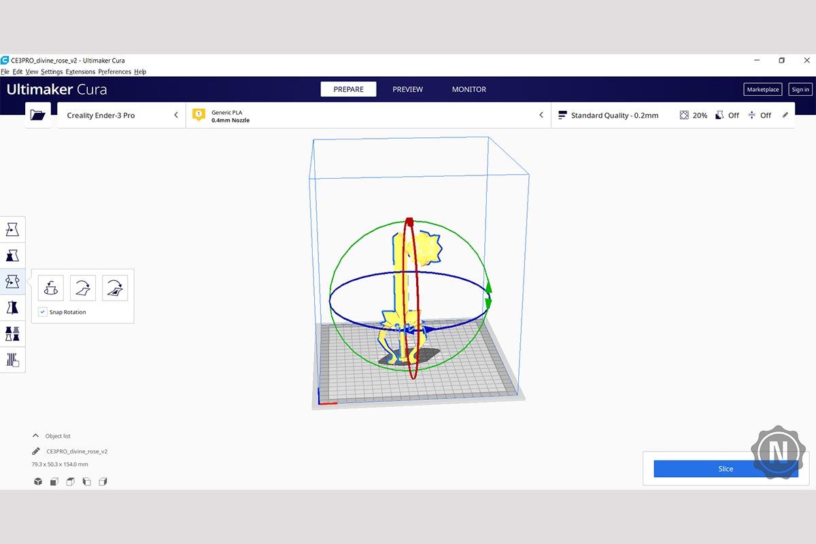
Task: Click the pencil icon beside the object name
Action: pyautogui.click(x=36, y=451)
